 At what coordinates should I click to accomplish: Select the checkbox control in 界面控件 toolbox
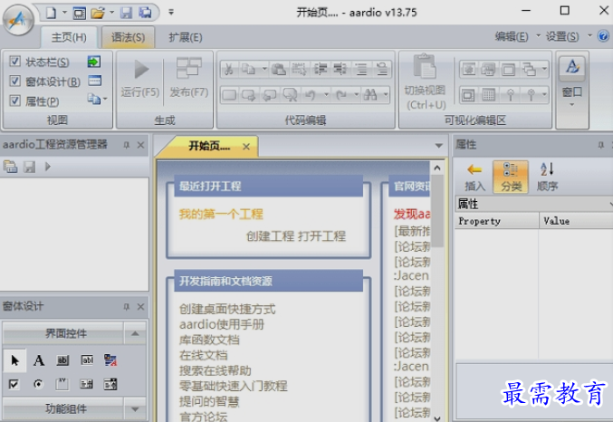coord(14,384)
